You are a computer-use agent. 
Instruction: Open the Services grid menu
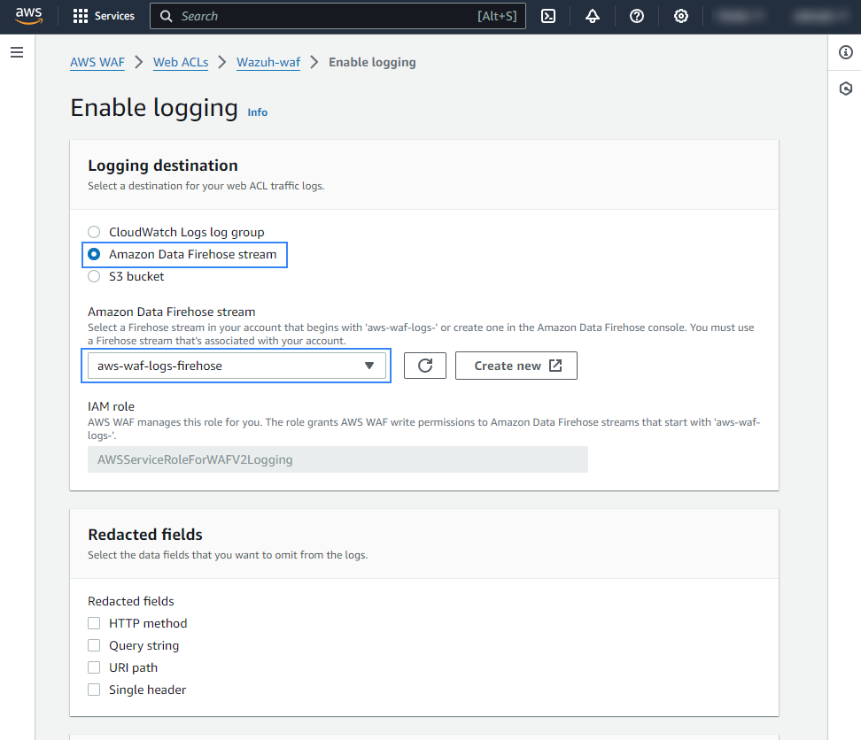(x=104, y=16)
